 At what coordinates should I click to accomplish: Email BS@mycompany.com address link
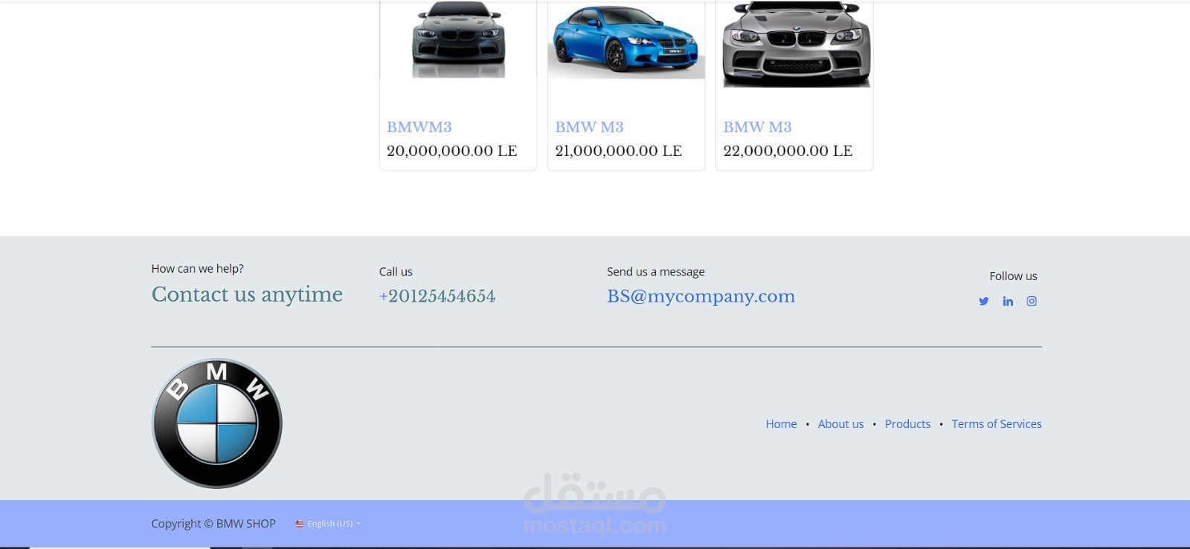pyautogui.click(x=701, y=296)
